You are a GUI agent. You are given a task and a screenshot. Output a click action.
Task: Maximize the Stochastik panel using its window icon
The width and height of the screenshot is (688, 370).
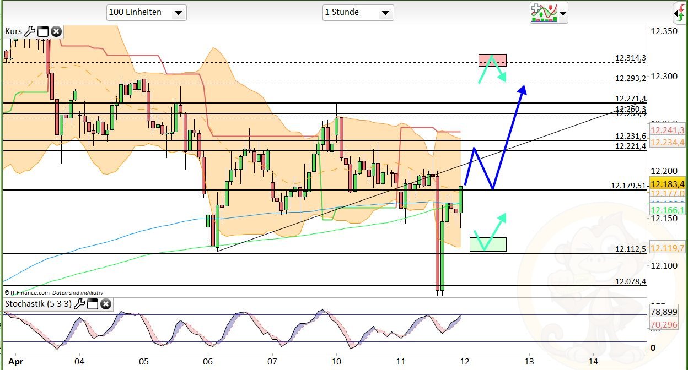tap(93, 304)
